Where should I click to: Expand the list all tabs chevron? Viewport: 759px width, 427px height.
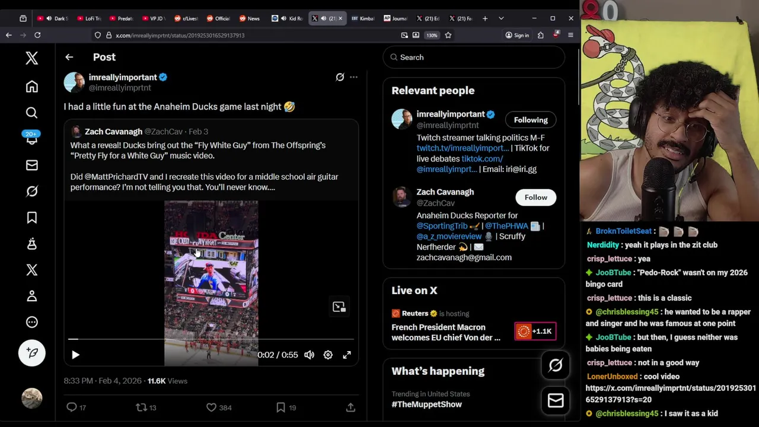tap(501, 18)
